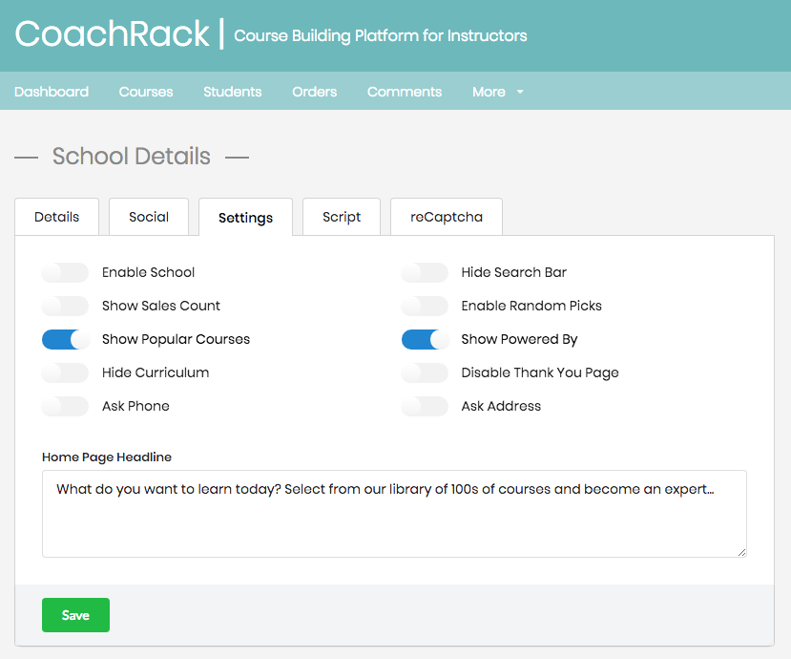Click the CoachRack logo text
This screenshot has width=791, height=659.
coord(112,34)
